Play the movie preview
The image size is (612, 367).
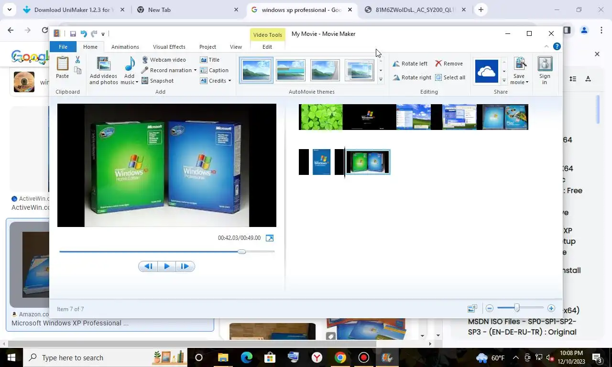pos(166,266)
